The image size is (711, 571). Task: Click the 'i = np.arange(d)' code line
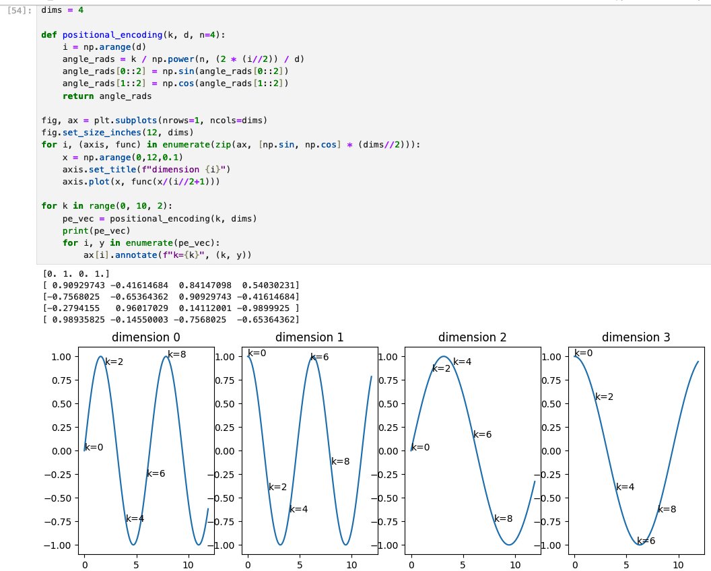[x=104, y=47]
